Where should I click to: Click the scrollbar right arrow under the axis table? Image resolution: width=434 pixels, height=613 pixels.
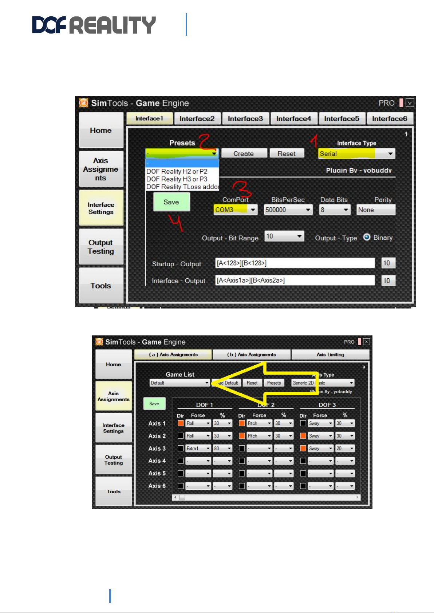tap(357, 497)
